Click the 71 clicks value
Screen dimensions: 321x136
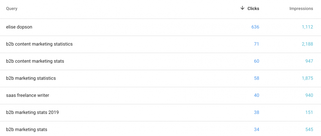tap(256, 44)
